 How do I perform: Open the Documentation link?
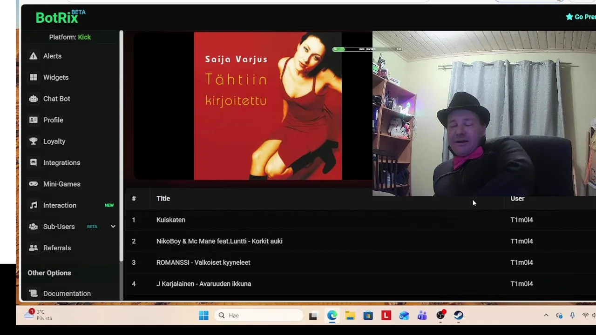pyautogui.click(x=67, y=294)
